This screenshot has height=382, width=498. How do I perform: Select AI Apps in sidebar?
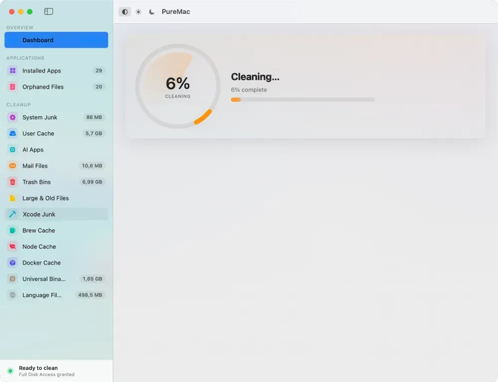56,150
